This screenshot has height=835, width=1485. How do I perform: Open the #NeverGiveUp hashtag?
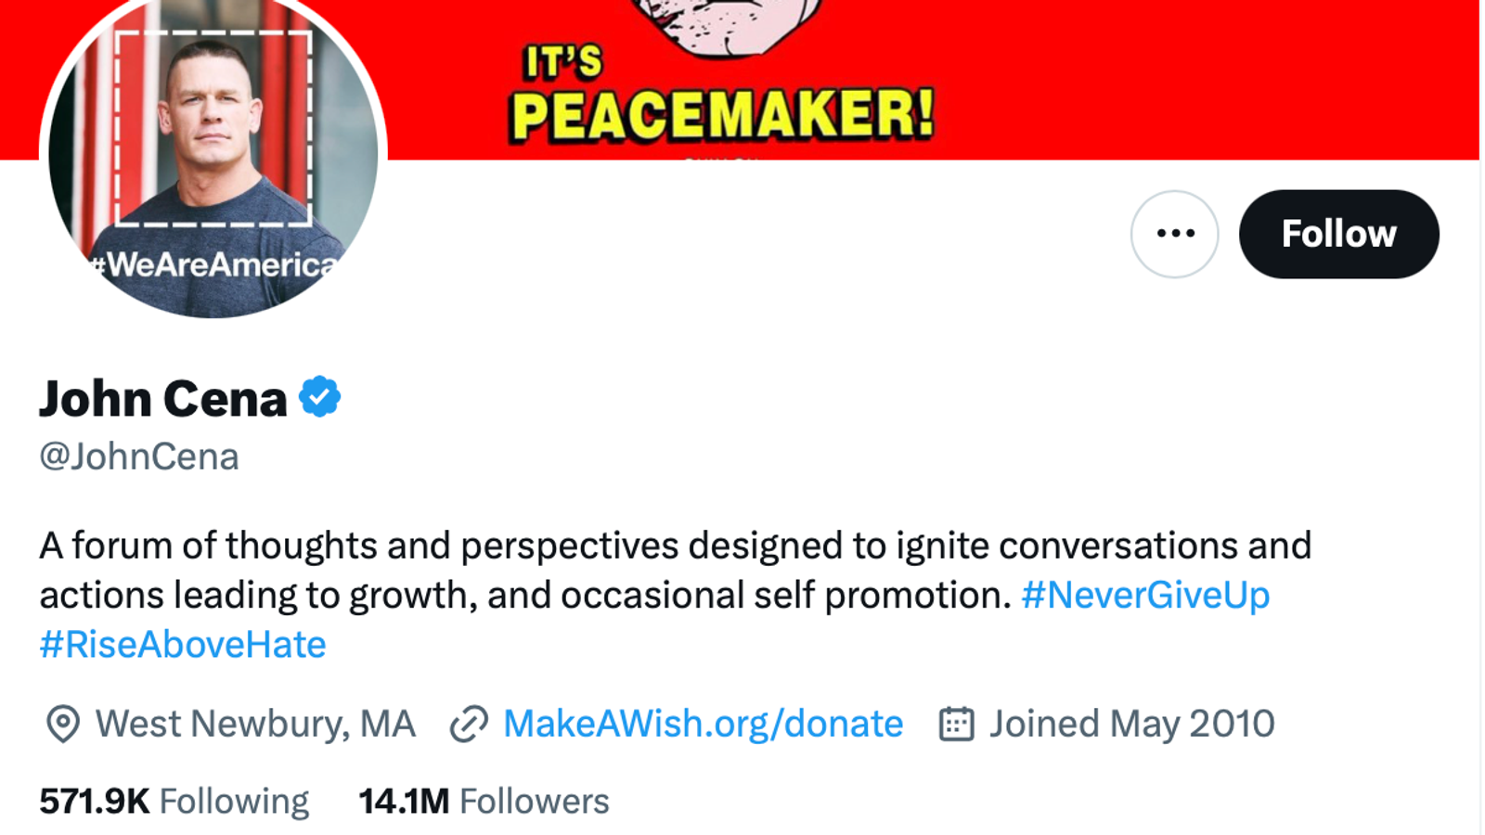[1145, 595]
